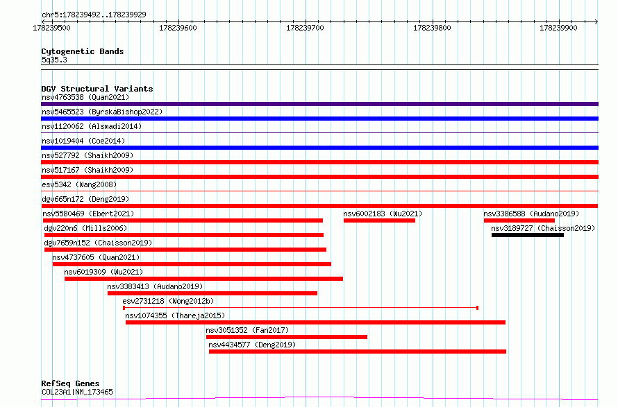
Task: Click the nsv3051352 (Fan2017) red bar
Action: tap(287, 337)
